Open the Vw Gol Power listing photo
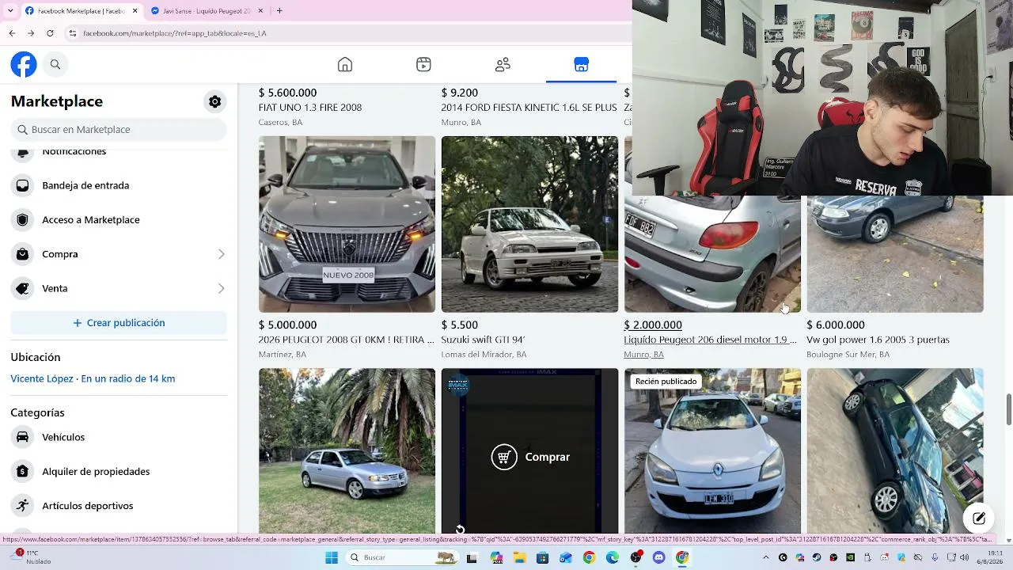Screen dimensions: 1013x570 pos(895,253)
